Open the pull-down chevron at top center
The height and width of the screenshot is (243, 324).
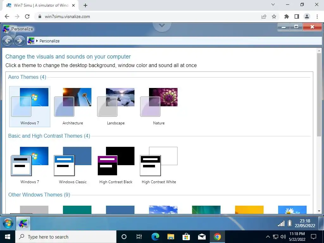click(162, 26)
